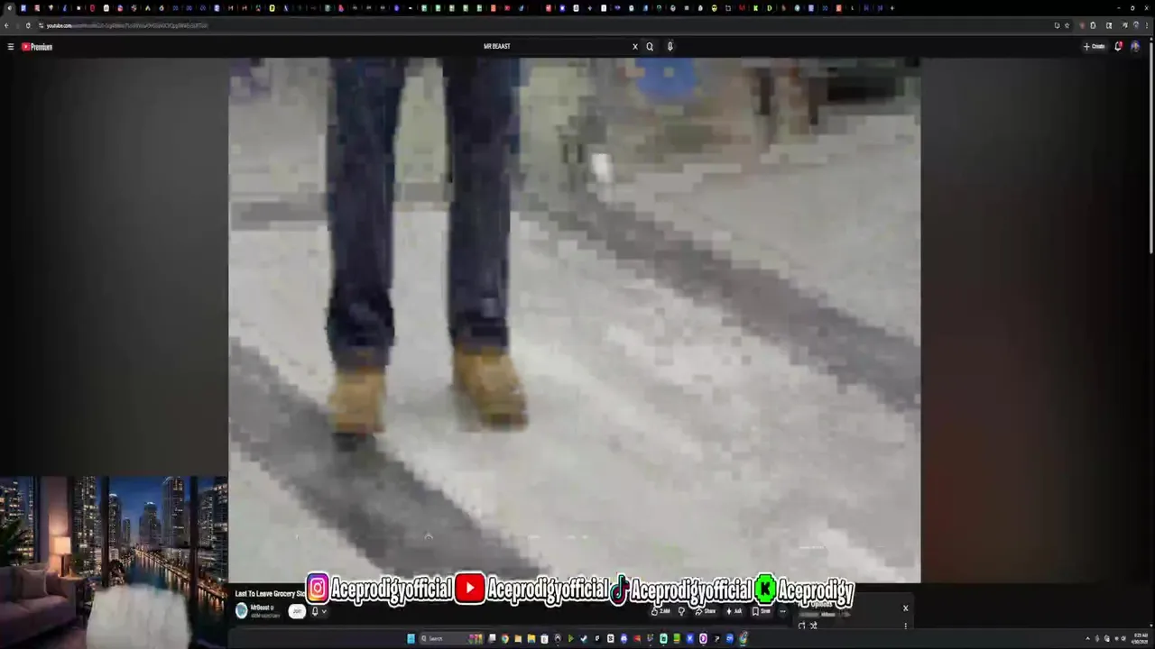The image size is (1155, 649).
Task: Toggle playlist shuffle
Action: (813, 626)
